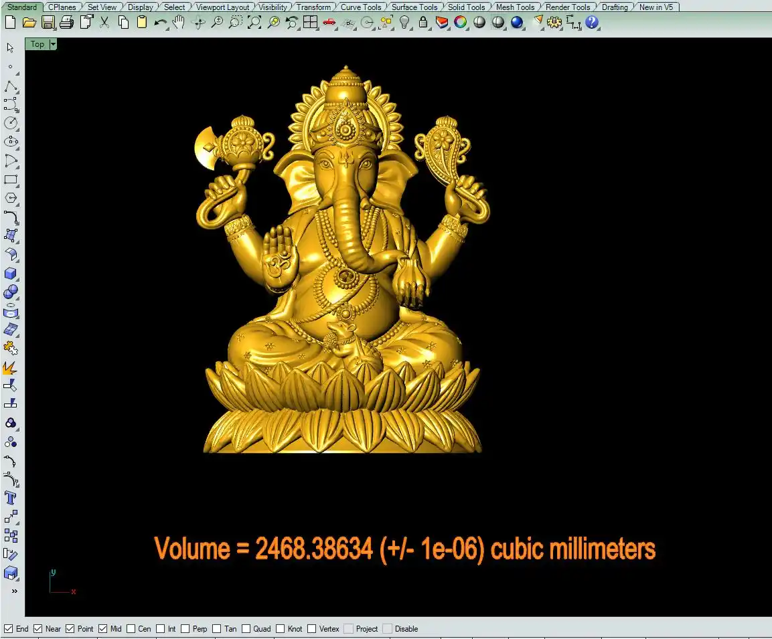Open the Drafting toolbar tab
The height and width of the screenshot is (639, 772).
pyautogui.click(x=615, y=7)
